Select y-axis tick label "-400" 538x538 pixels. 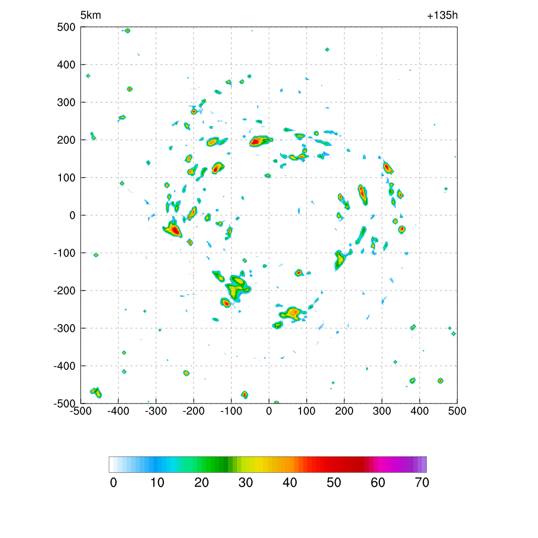click(x=65, y=366)
